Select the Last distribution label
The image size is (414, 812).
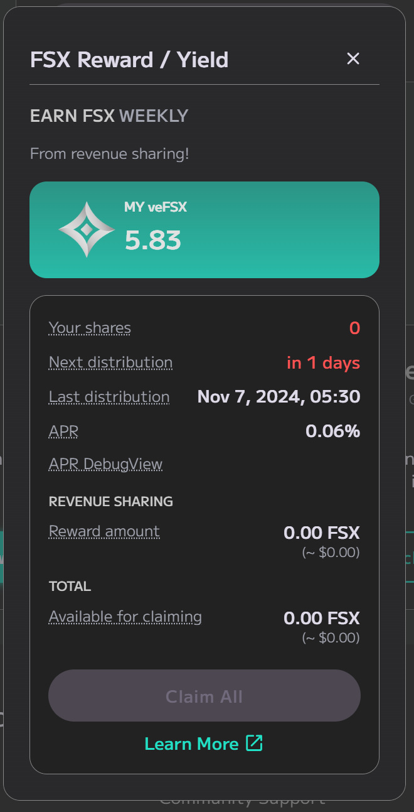coord(109,397)
